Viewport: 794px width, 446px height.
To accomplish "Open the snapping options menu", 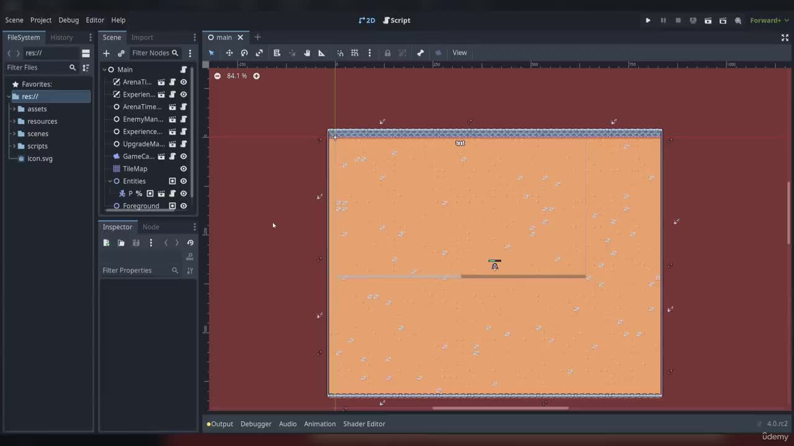I will [370, 53].
